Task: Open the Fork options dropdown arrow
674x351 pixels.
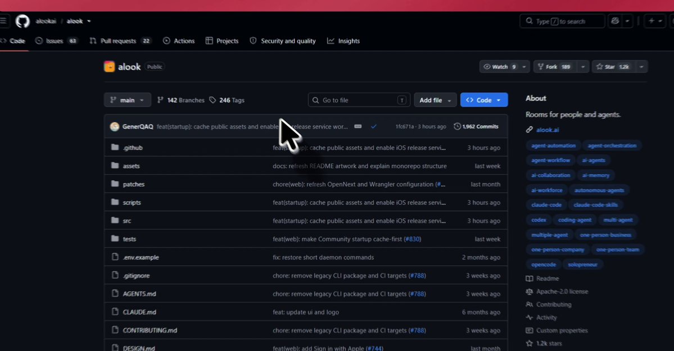Action: tap(583, 67)
